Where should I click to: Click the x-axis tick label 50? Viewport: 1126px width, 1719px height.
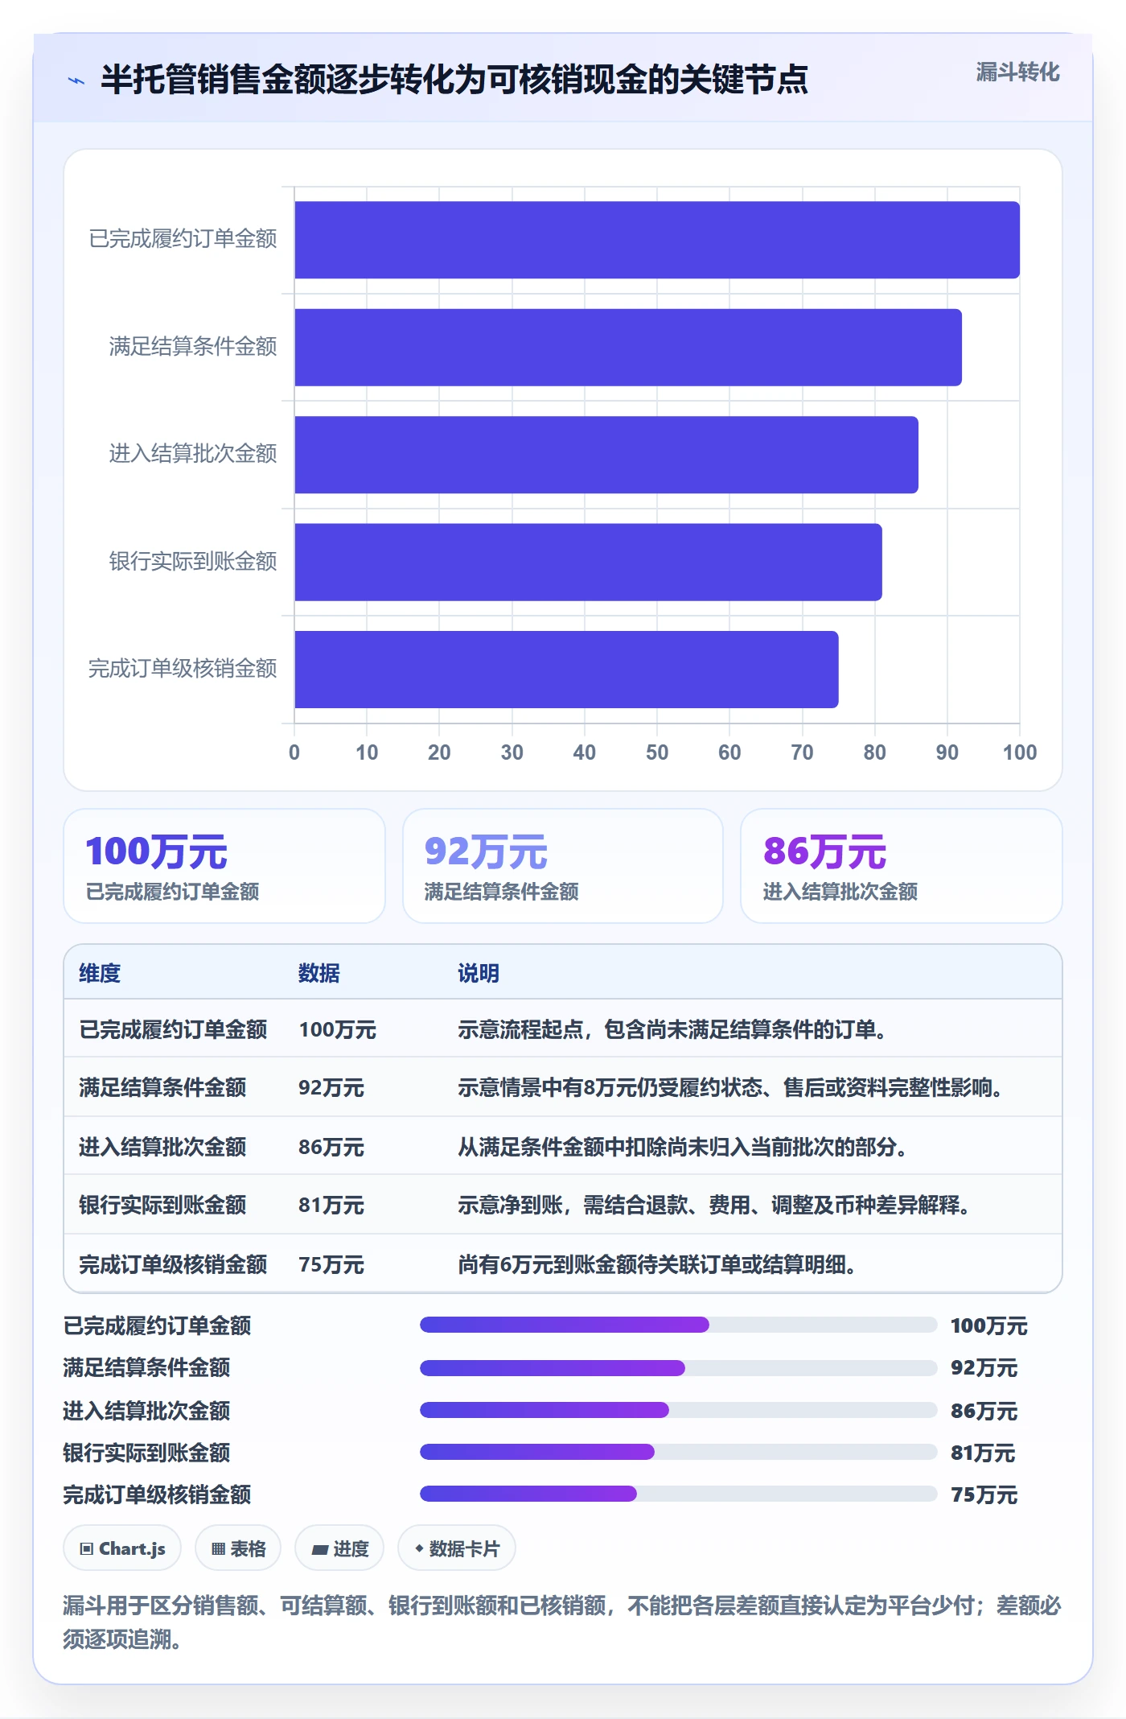pos(657,752)
